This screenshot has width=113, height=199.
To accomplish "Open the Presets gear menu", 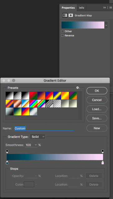I will tap(78, 88).
